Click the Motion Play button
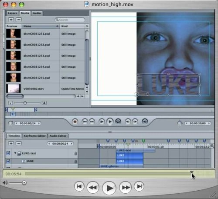 tap(110, 122)
